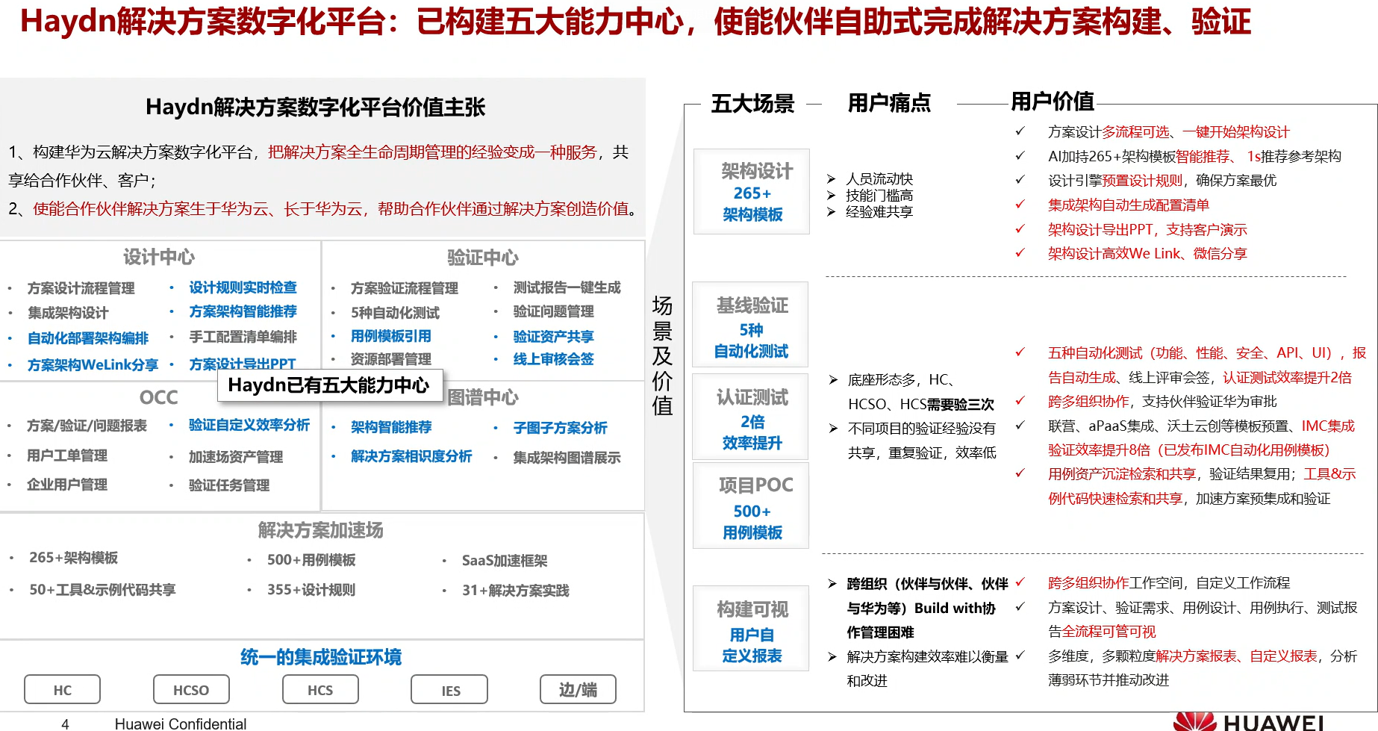Select 355+设计规则 item

tap(311, 590)
